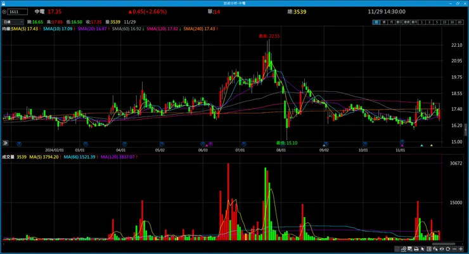Open the 日線 chart period dropdown
The image size is (469, 254).
[13, 22]
